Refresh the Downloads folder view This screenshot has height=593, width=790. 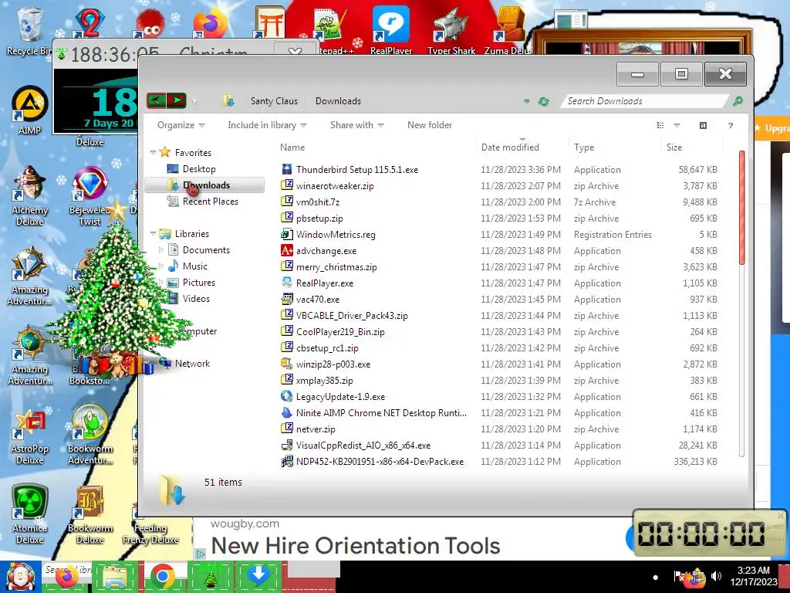coord(543,101)
